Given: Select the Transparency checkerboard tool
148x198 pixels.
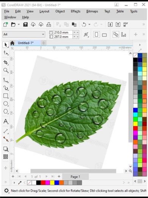Looking at the screenshot, I should [6, 156].
